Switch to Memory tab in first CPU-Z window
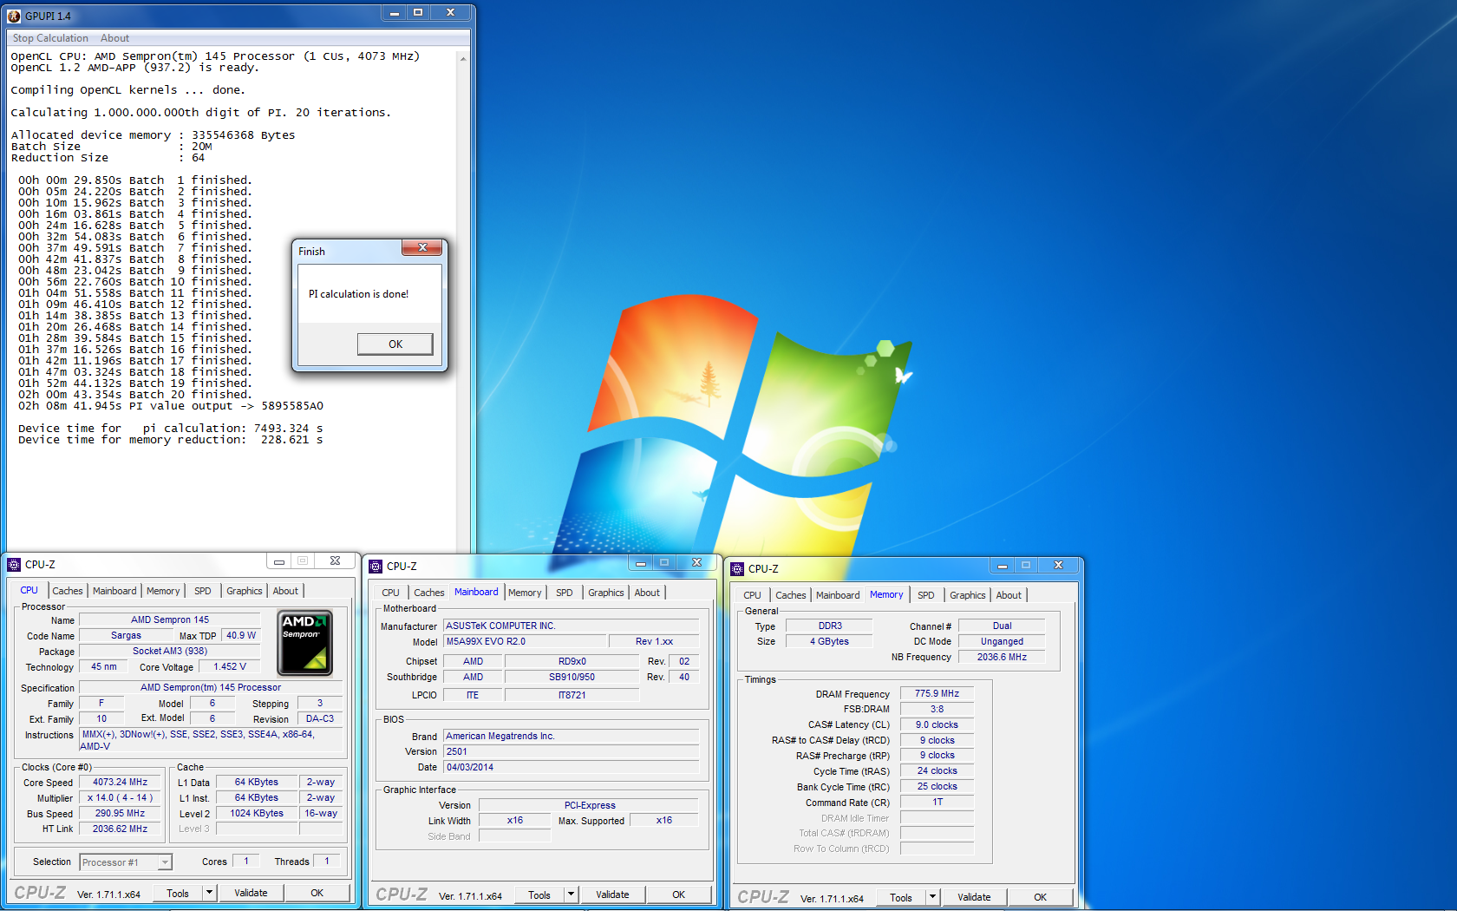The image size is (1457, 911). (163, 591)
